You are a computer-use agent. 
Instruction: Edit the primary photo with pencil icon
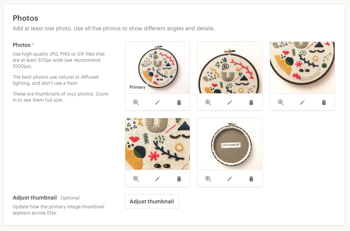tap(158, 102)
